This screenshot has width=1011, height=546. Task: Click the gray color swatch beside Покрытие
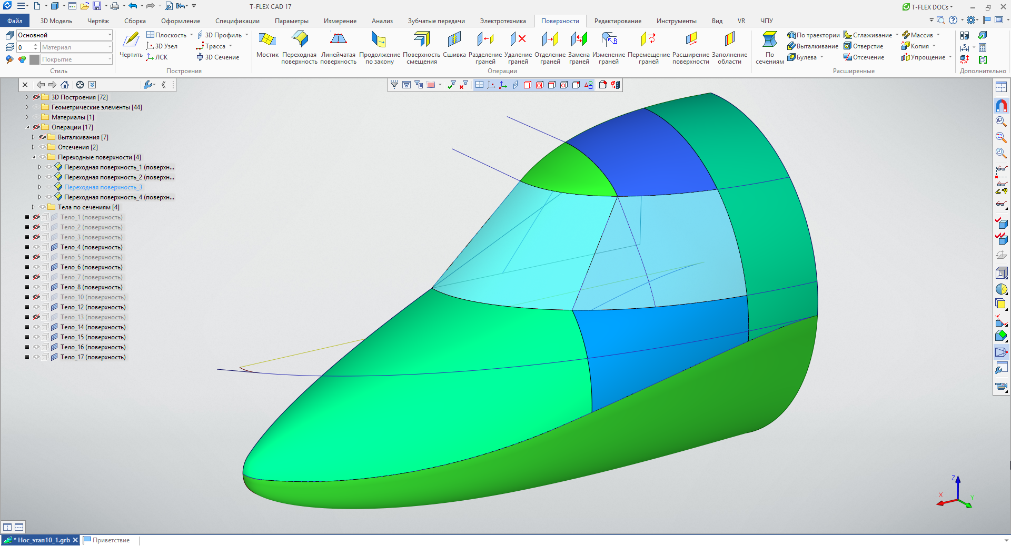[x=34, y=59]
